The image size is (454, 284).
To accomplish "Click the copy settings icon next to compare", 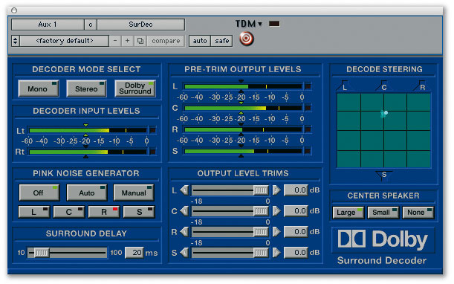I will click(x=140, y=41).
